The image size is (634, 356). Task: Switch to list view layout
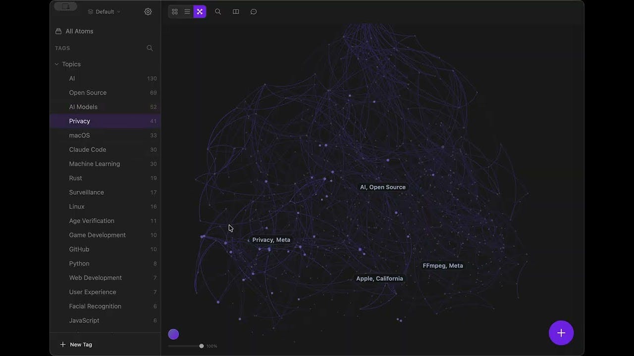[x=187, y=11]
